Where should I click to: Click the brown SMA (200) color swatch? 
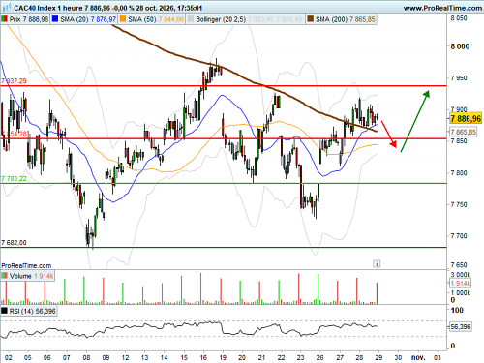[x=310, y=19]
